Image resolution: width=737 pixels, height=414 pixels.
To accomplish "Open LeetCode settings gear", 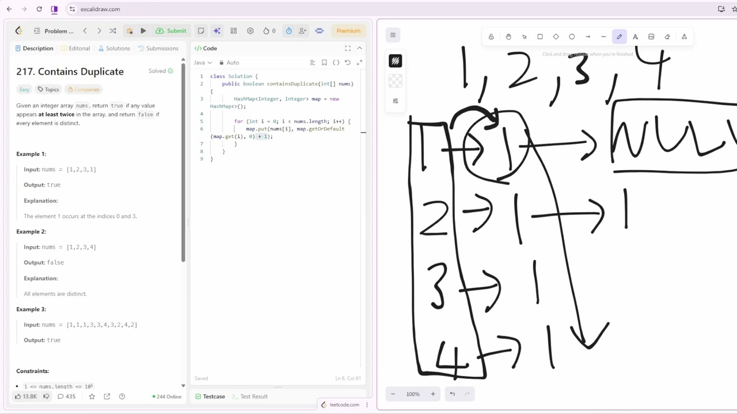I will tap(250, 31).
